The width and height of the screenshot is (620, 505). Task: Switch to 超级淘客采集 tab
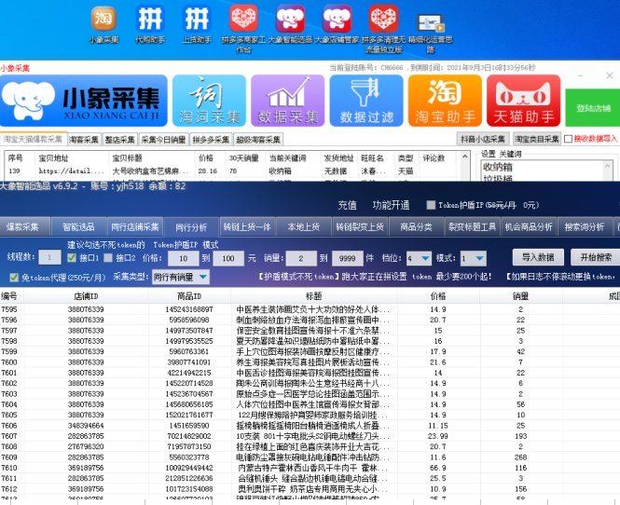click(258, 140)
